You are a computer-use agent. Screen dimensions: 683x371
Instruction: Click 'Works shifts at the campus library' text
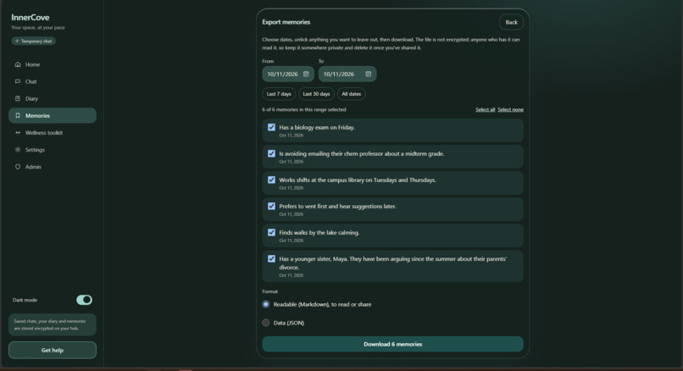click(x=358, y=180)
